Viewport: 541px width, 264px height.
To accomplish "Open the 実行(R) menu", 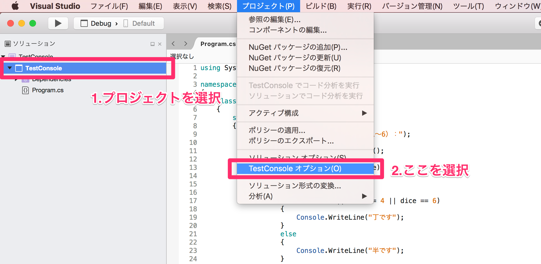I will pyautogui.click(x=359, y=6).
